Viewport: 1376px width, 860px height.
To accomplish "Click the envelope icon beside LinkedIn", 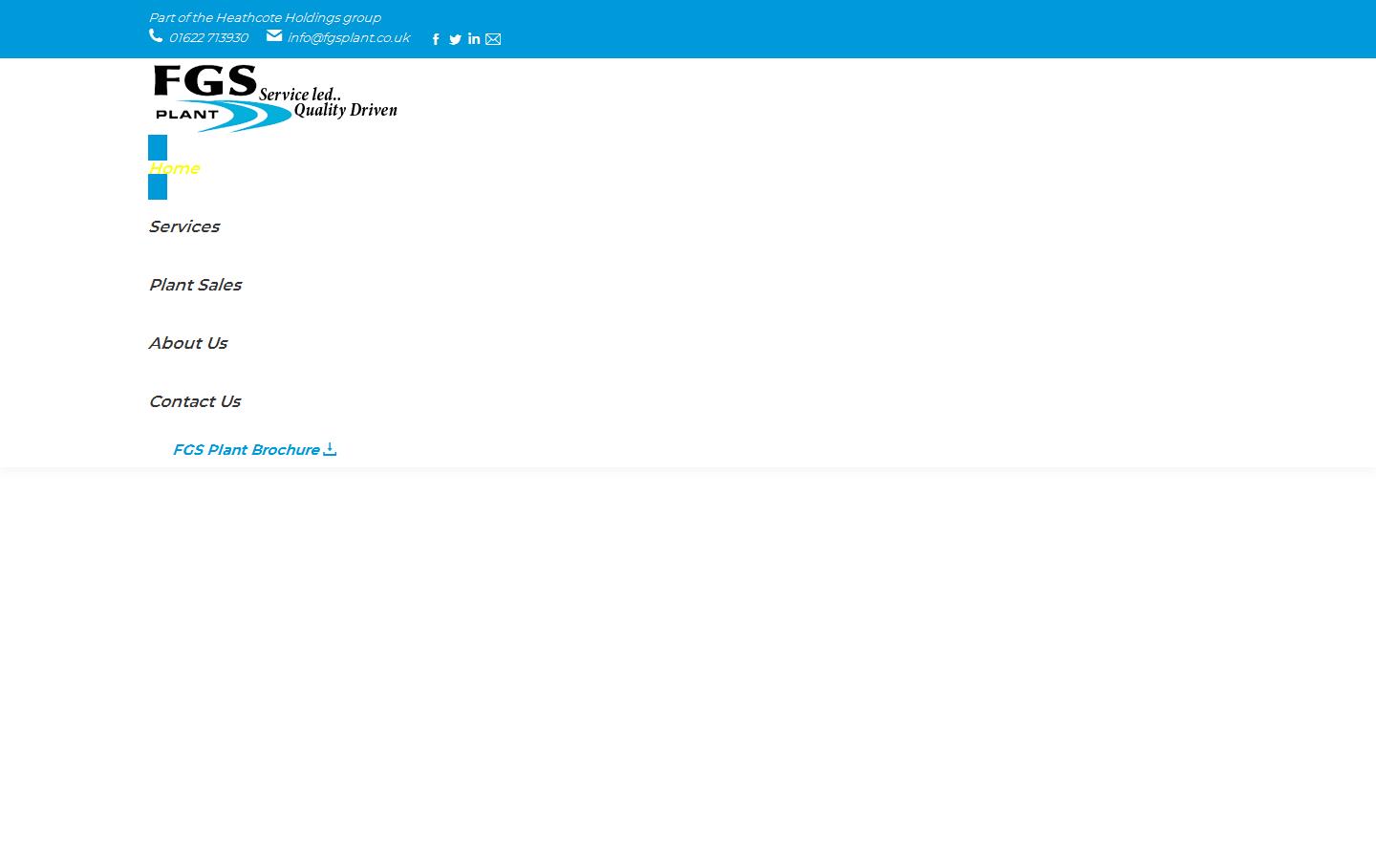I will (493, 39).
